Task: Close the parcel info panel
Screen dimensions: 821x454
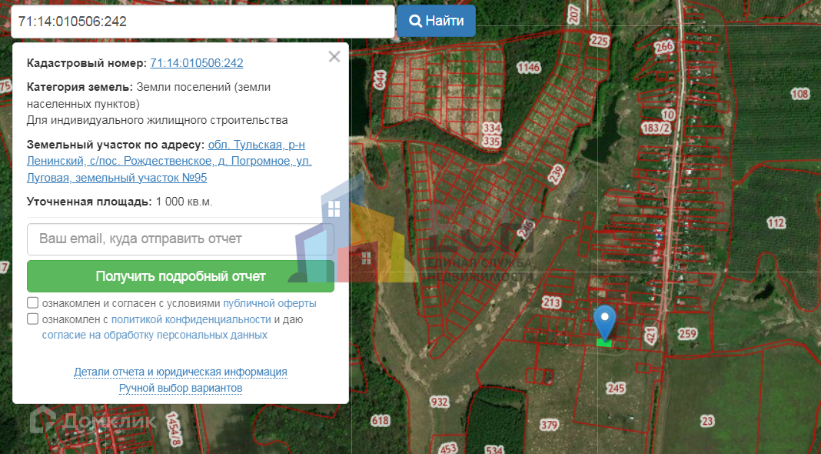Action: click(334, 57)
